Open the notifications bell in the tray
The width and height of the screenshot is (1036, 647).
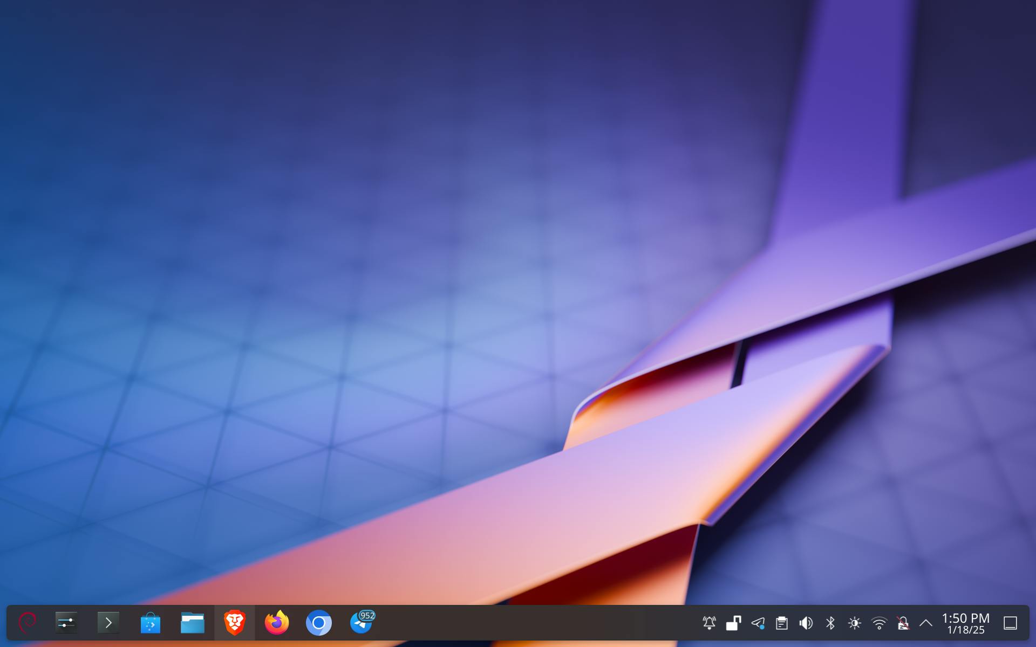click(x=709, y=623)
